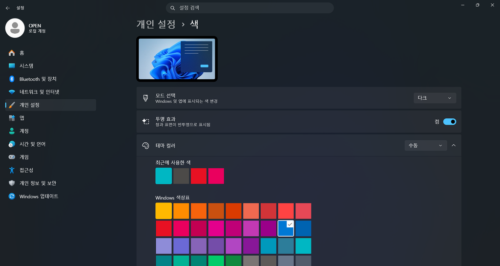Click the Time and language globe icon
500x266 pixels.
click(12, 144)
